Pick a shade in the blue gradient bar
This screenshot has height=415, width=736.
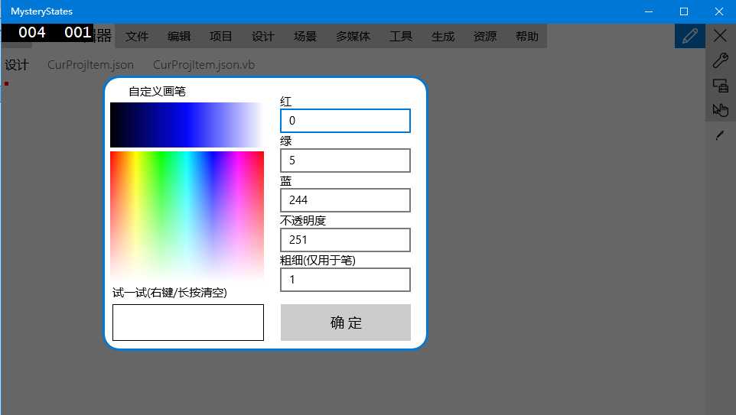(187, 125)
